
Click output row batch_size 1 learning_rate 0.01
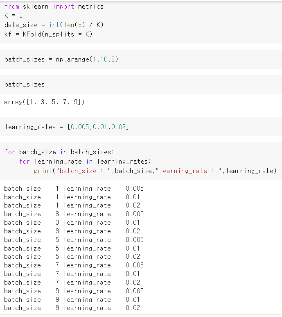click(x=72, y=197)
